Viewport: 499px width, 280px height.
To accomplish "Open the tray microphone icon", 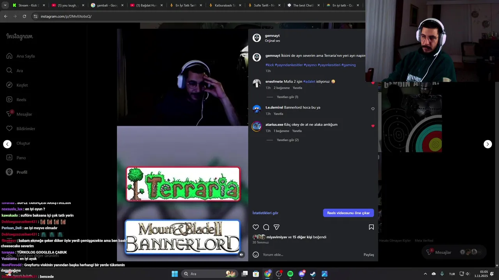I will point(442,274).
